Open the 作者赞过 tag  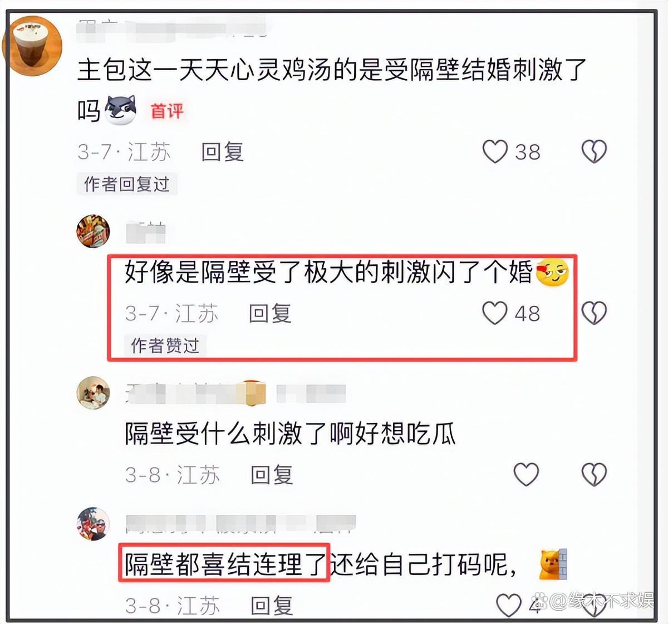(165, 345)
